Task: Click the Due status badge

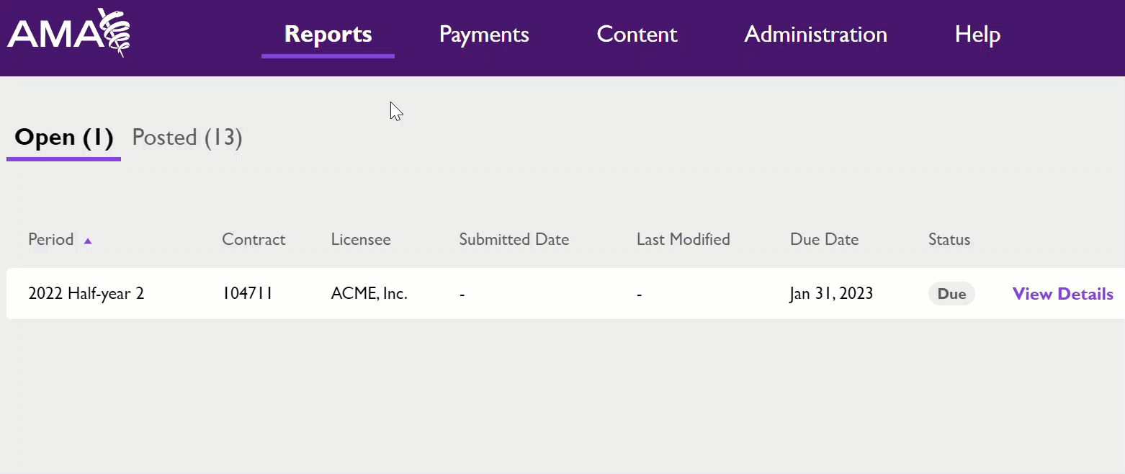Action: [951, 293]
